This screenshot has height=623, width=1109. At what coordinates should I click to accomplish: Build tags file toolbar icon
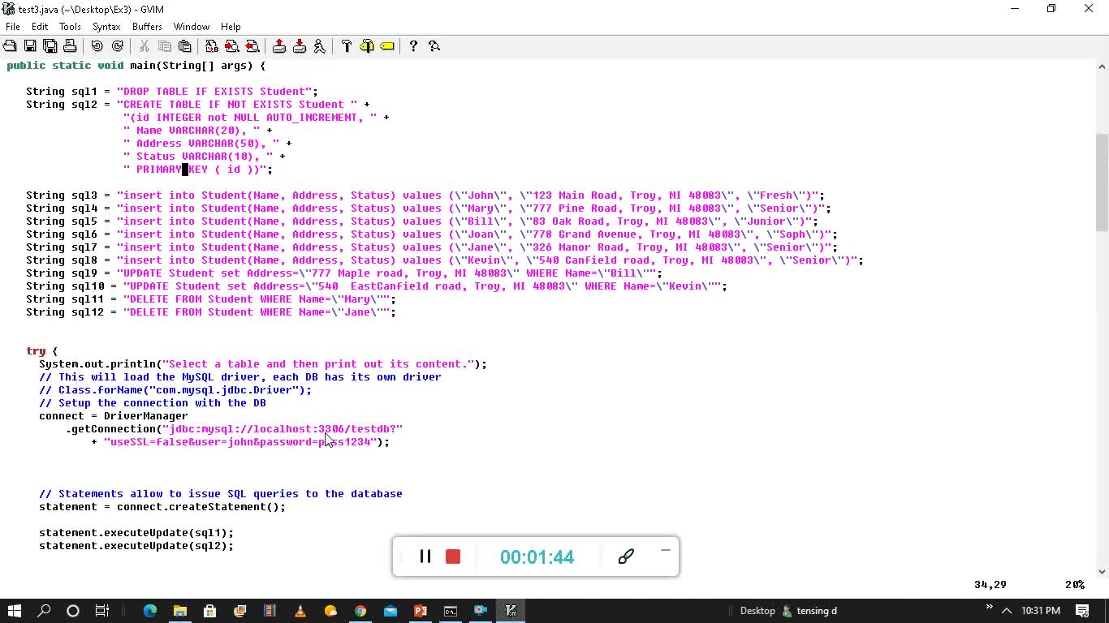click(367, 46)
